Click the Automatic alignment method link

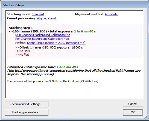(112, 14)
